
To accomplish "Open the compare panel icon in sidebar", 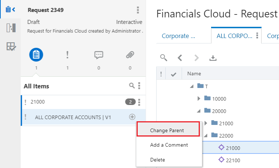I will (11, 28).
